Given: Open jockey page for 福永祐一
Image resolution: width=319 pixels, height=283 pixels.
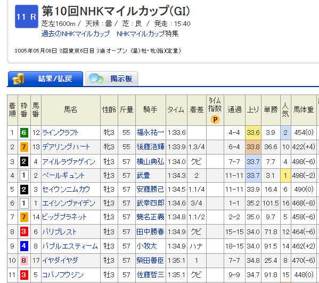Looking at the screenshot, I should (150, 133).
